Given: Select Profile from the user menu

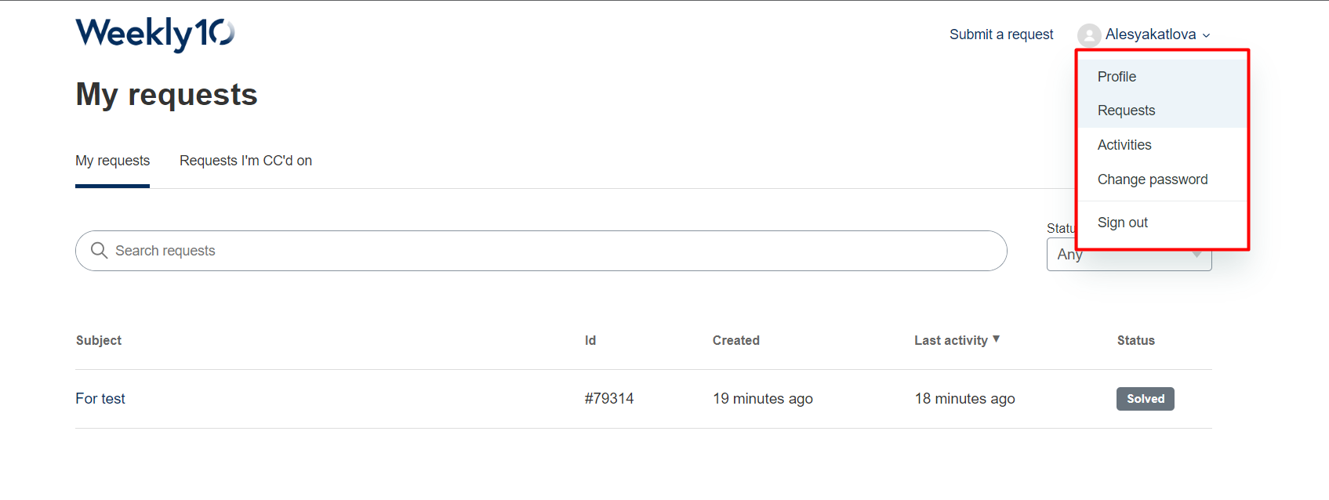Looking at the screenshot, I should (x=1117, y=77).
